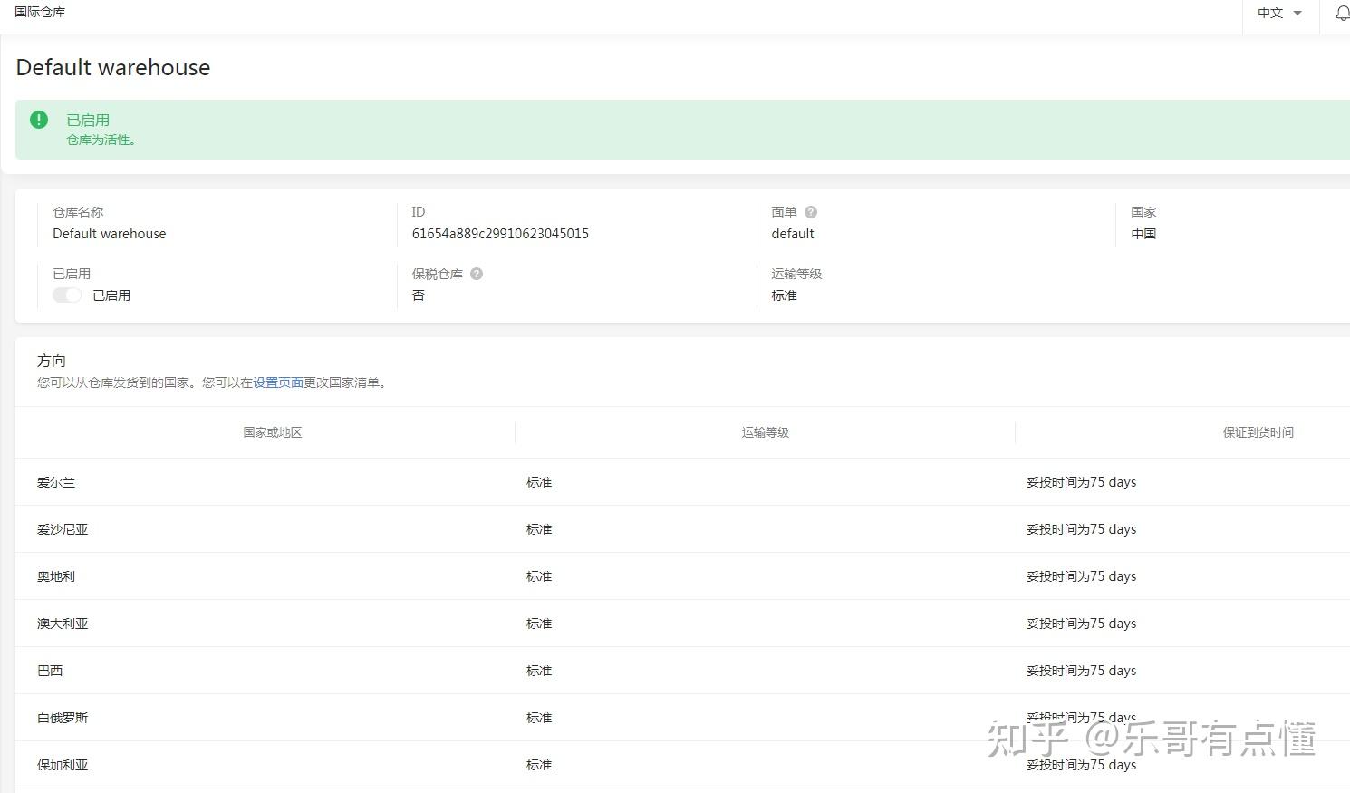Click the default label under 面单
This screenshot has height=793, width=1350.
[x=792, y=233]
